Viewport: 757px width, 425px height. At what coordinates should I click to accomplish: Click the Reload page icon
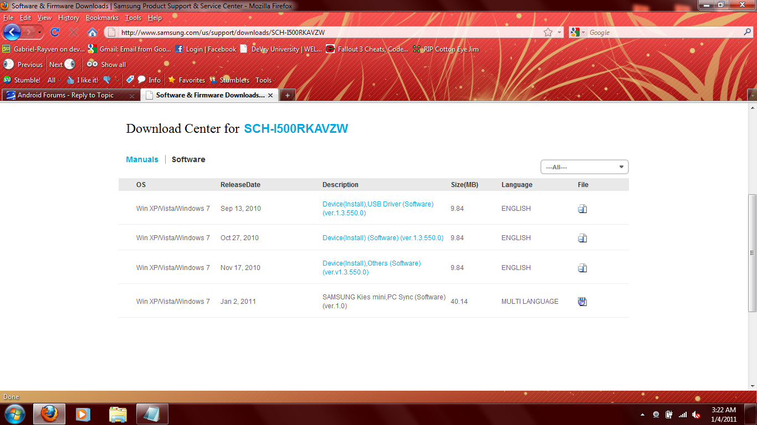coord(55,32)
